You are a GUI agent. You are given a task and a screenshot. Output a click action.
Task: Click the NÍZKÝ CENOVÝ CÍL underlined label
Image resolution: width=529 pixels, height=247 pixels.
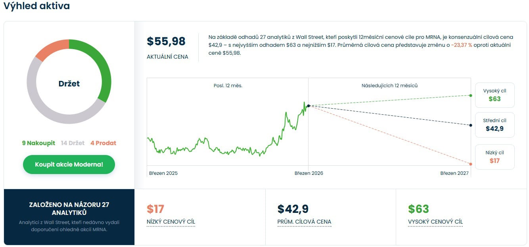tap(171, 222)
